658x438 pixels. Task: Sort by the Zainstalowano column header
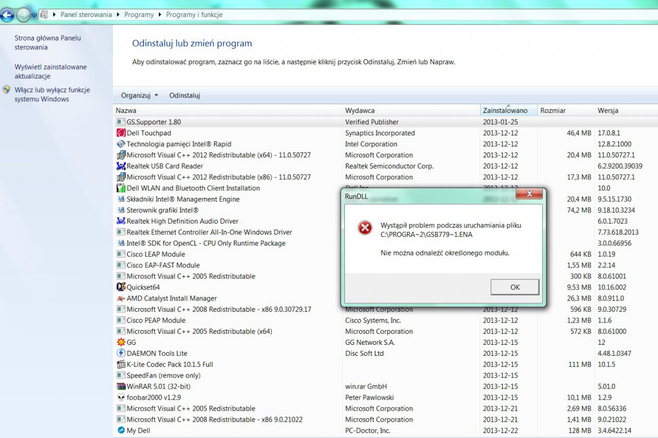pos(508,110)
